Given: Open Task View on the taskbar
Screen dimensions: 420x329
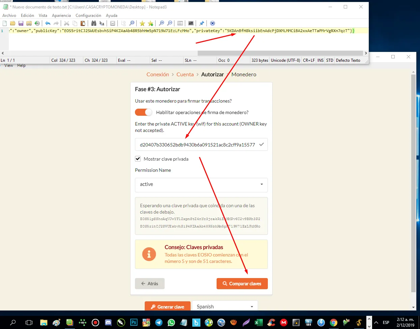Looking at the screenshot, I should click(29, 323).
